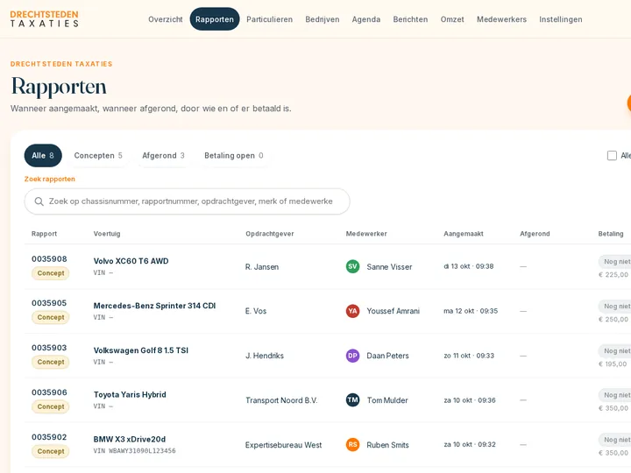Click Concept badge of report 0035906

tap(51, 406)
